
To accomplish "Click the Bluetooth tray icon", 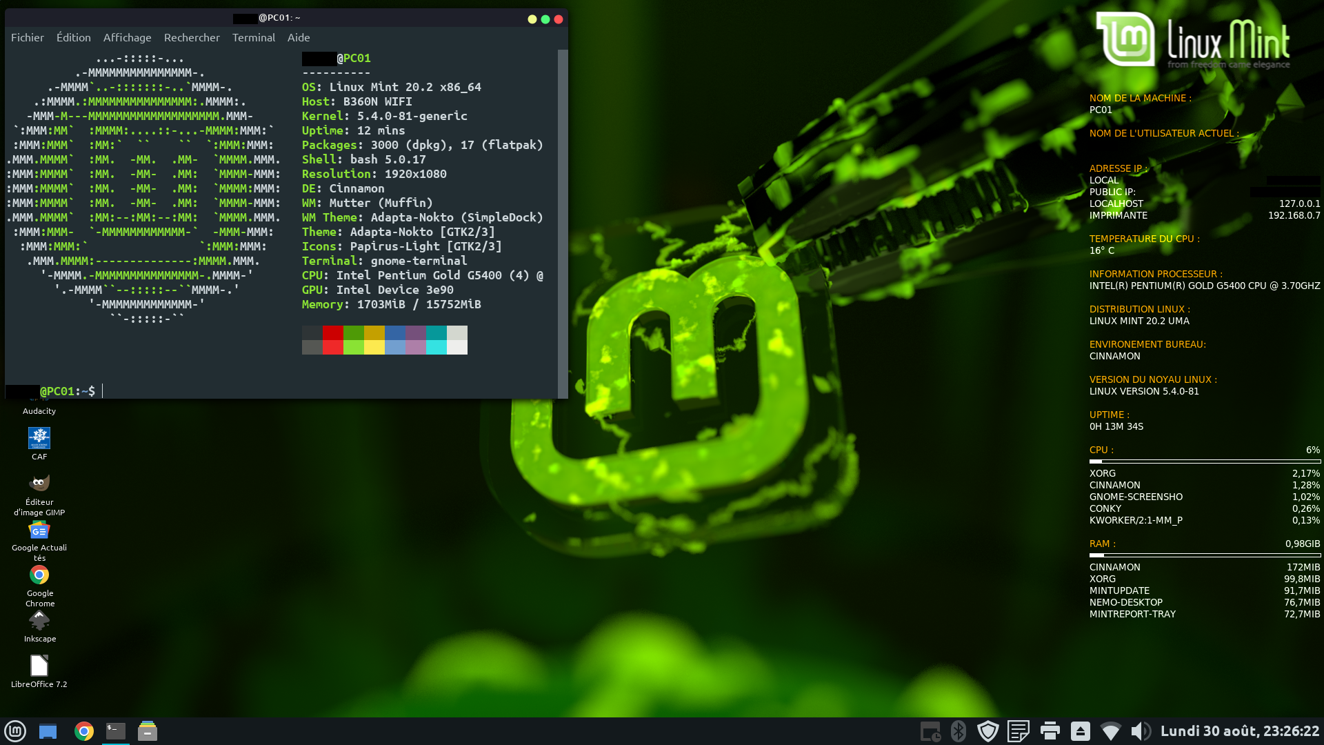I will coord(959,731).
